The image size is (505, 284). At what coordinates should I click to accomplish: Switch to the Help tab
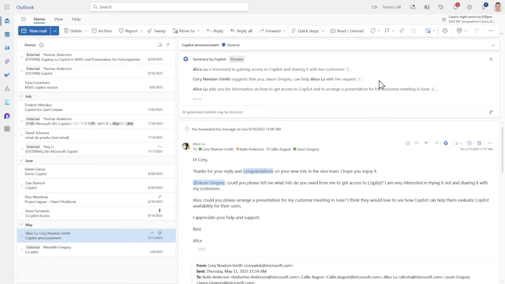pyautogui.click(x=76, y=19)
